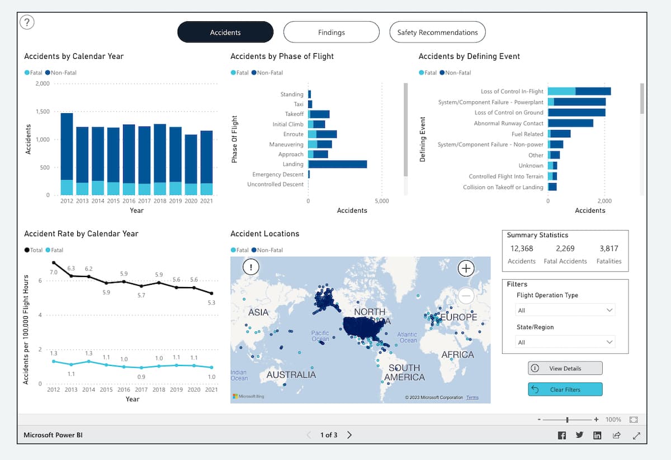This screenshot has width=671, height=460.
Task: Open the map Terms link
Action: (472, 397)
